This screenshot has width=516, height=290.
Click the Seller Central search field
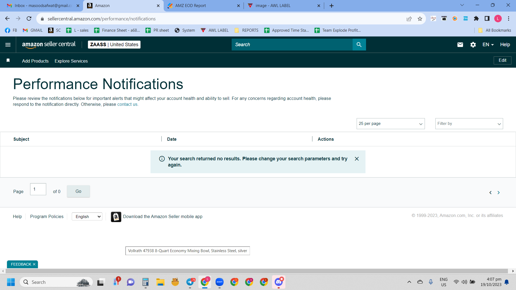click(x=292, y=45)
